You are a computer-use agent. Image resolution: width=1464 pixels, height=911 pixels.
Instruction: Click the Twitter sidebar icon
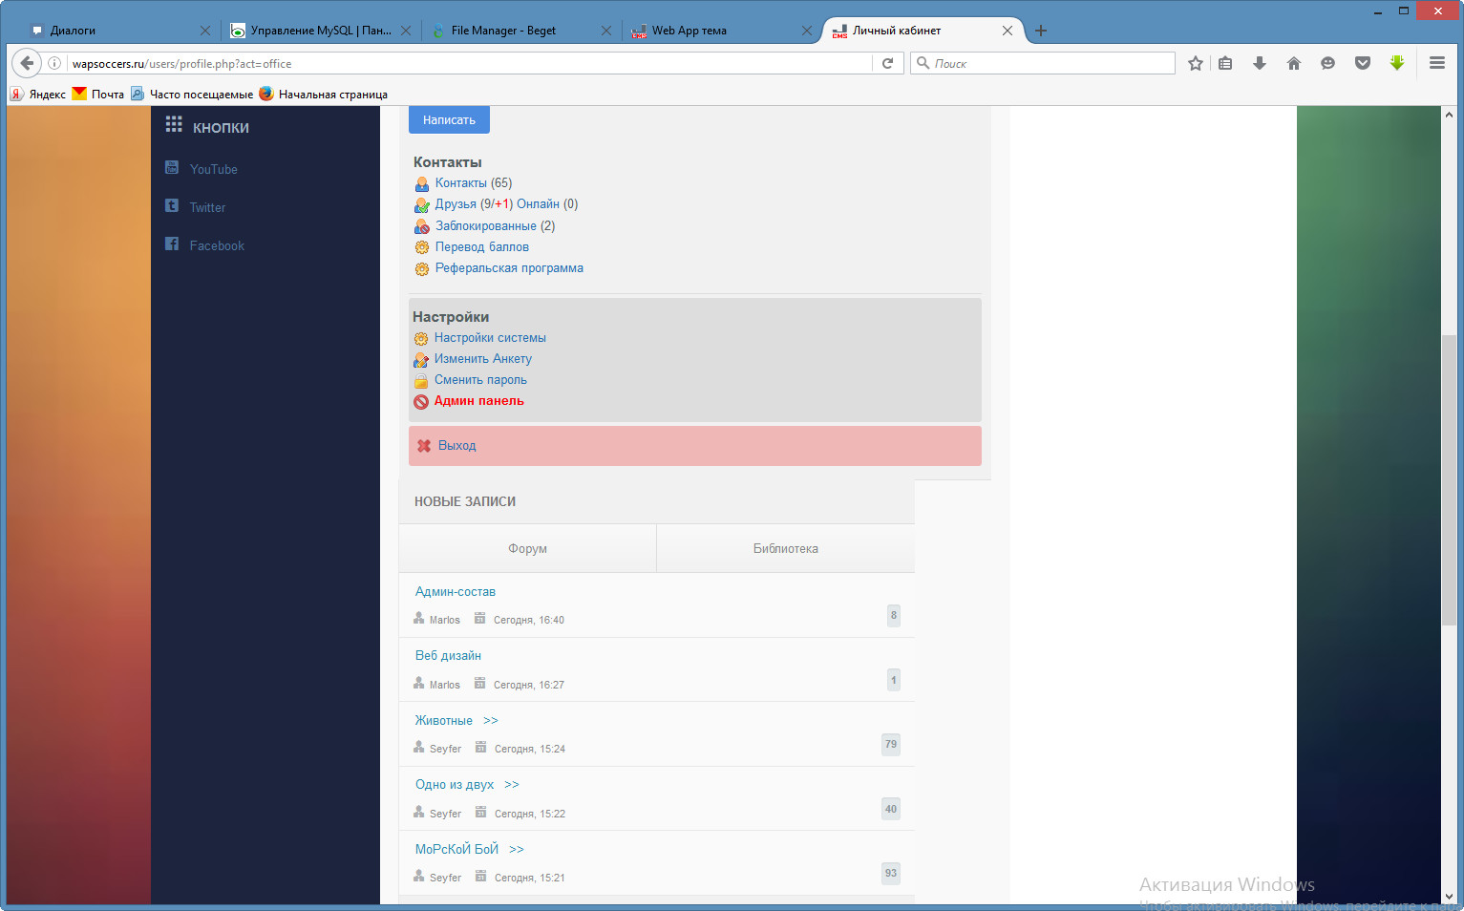point(172,206)
